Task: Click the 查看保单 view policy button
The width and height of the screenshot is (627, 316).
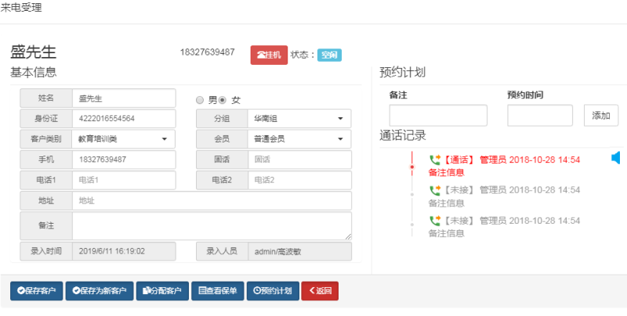Action: (x=217, y=291)
